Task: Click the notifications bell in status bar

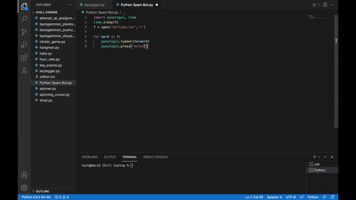Action: [333, 197]
